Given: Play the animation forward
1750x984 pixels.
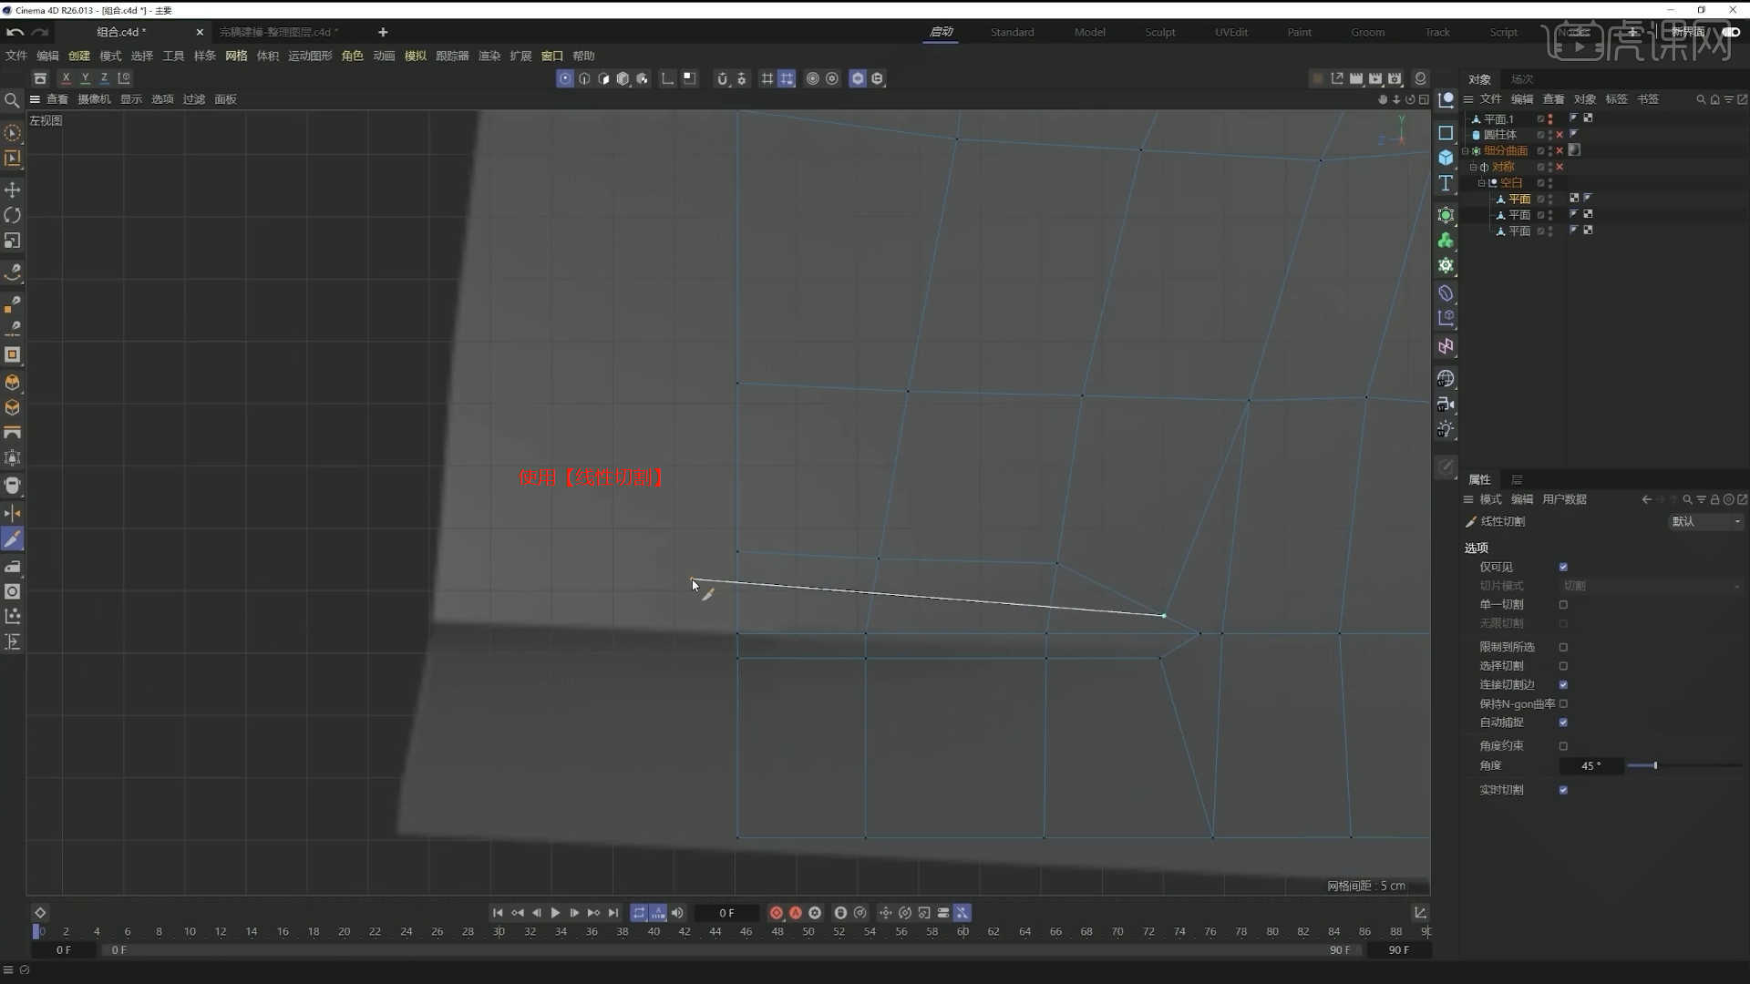Looking at the screenshot, I should pyautogui.click(x=555, y=913).
